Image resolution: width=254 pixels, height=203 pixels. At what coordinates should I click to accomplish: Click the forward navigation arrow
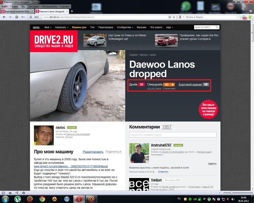click(10, 17)
